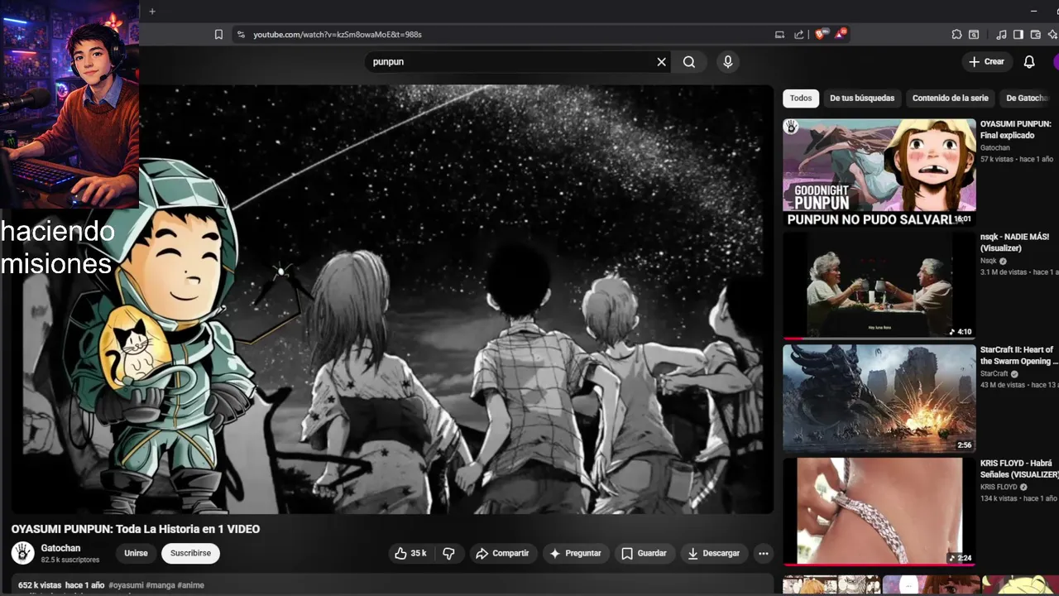
Task: Click the #manga hashtag
Action: [161, 585]
